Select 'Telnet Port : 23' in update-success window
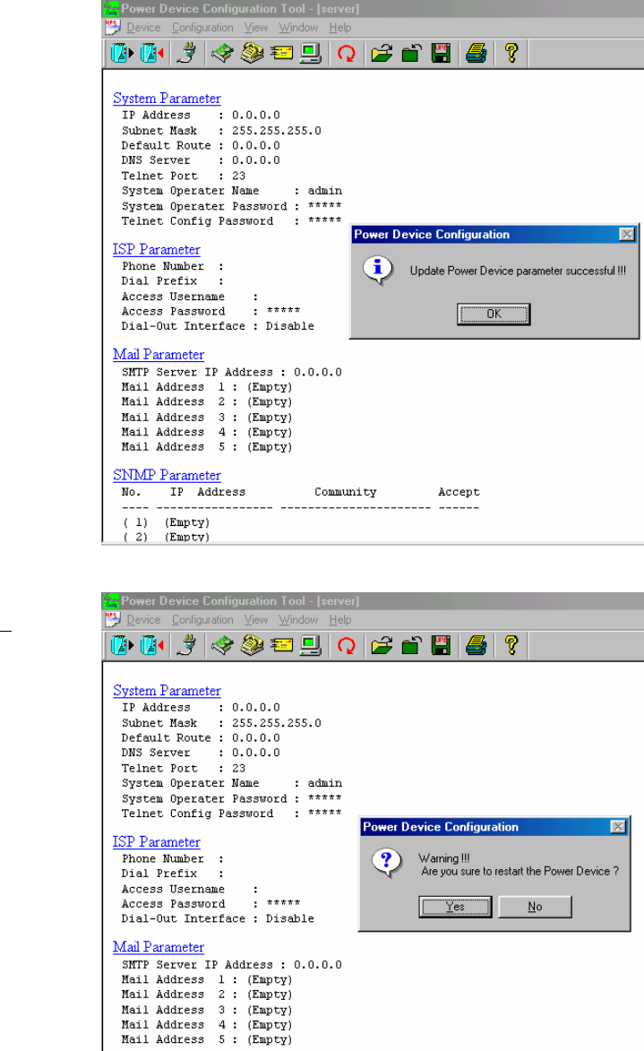 pyautogui.click(x=184, y=176)
